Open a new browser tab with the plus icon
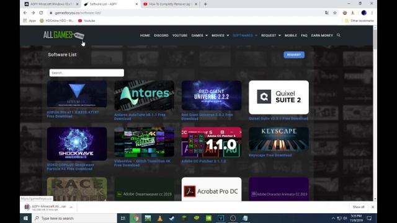This screenshot has height=223, width=397. (205, 4)
